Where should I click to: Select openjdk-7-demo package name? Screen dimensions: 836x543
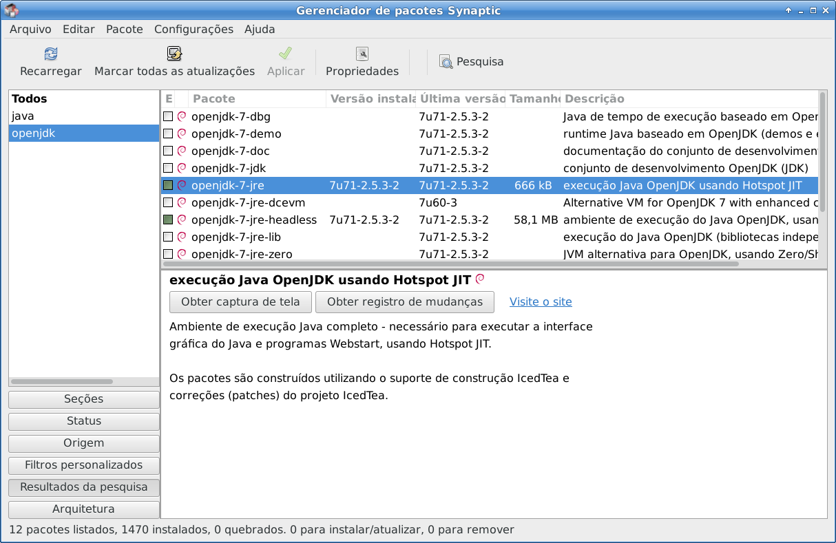[236, 134]
